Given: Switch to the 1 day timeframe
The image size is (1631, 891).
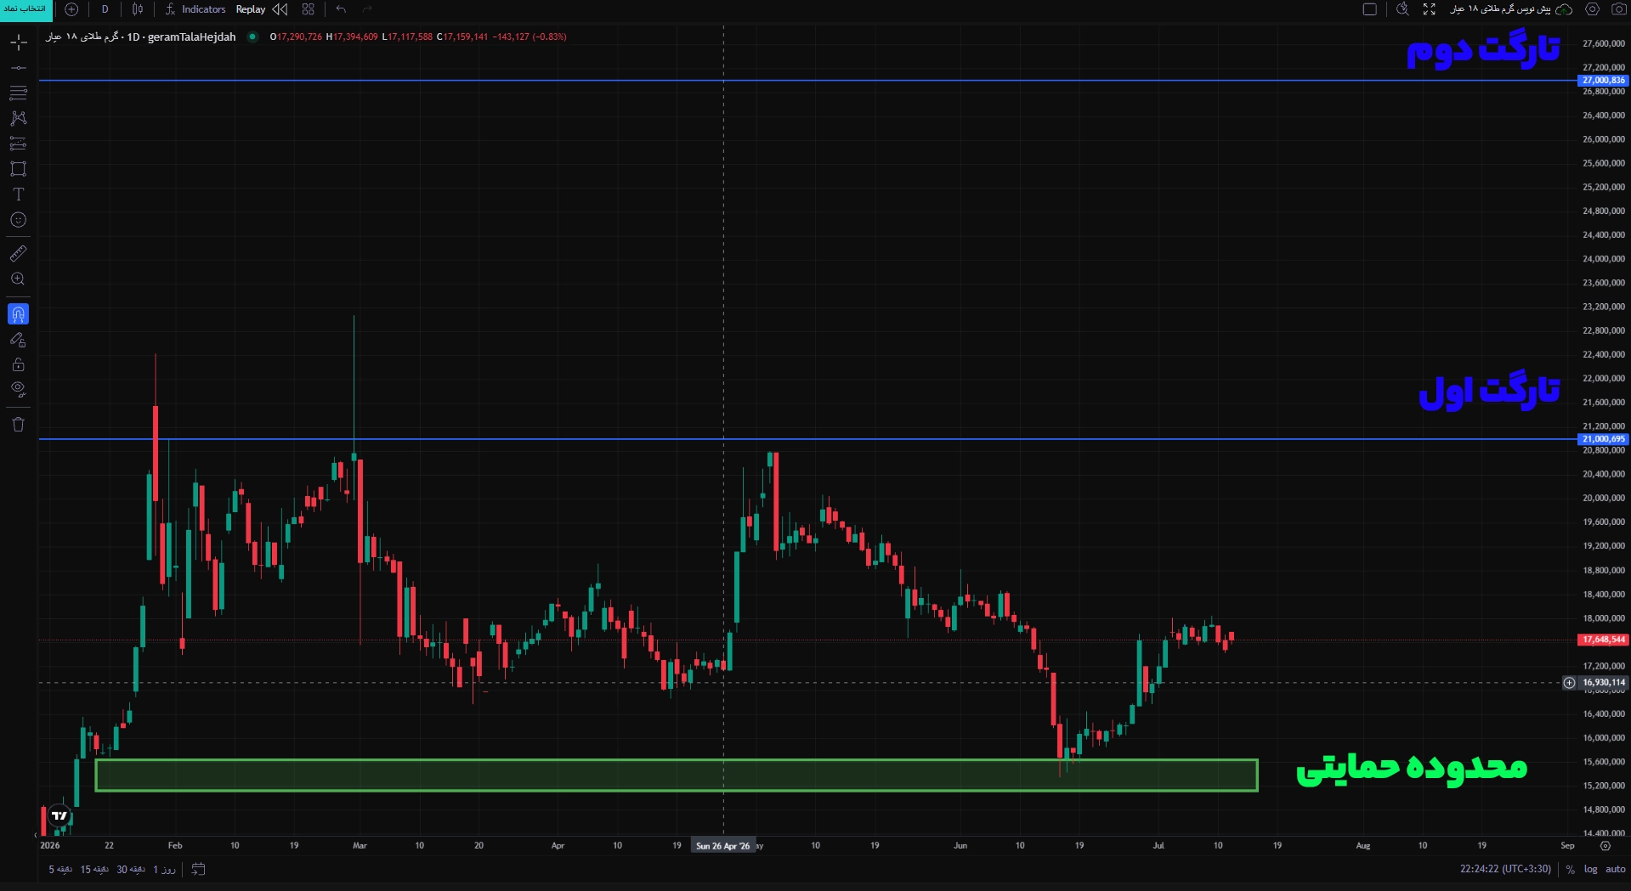Looking at the screenshot, I should [x=164, y=869].
